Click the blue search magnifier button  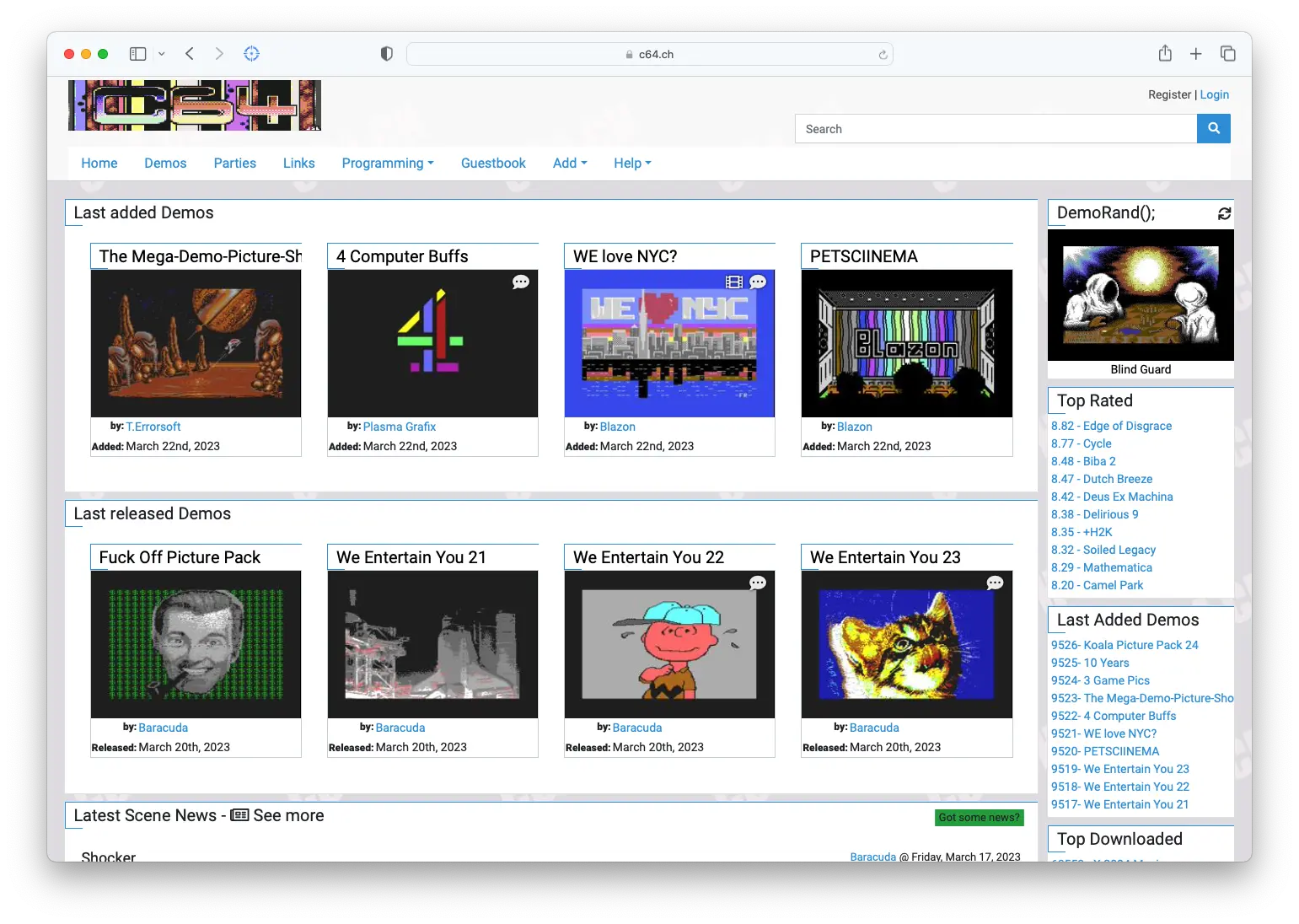point(1213,129)
